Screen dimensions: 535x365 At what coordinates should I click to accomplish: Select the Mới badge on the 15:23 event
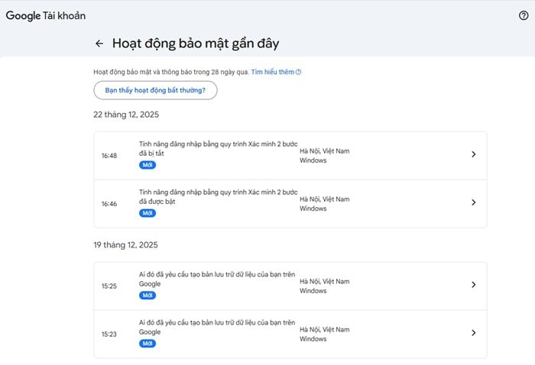click(x=148, y=344)
